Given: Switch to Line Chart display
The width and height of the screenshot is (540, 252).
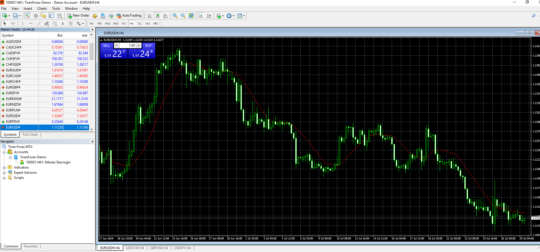Looking at the screenshot, I should click(x=166, y=16).
